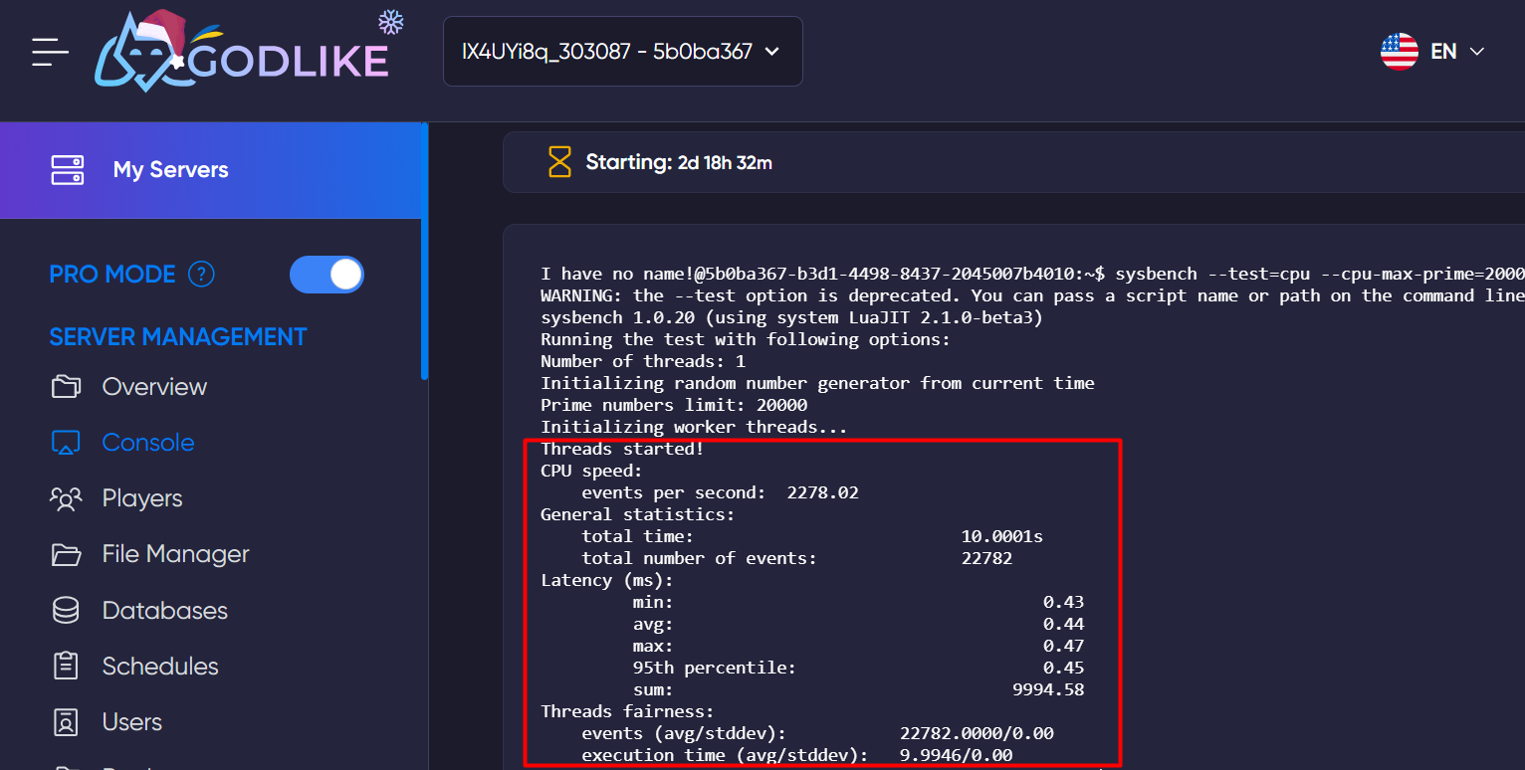Click the WARNING deprecated option line
Viewport: 1525px width, 770px height.
click(1032, 295)
